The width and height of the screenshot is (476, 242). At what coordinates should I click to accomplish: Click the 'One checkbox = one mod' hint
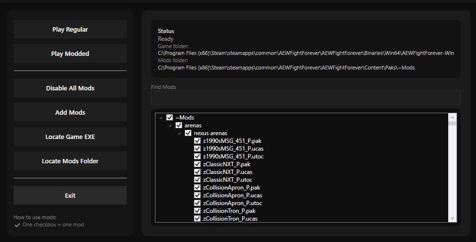53,225
